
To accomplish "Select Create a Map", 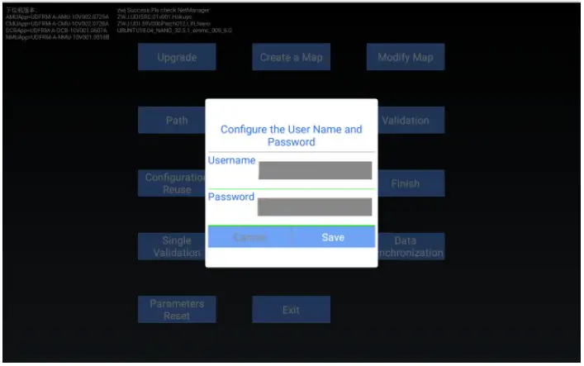I will [292, 57].
